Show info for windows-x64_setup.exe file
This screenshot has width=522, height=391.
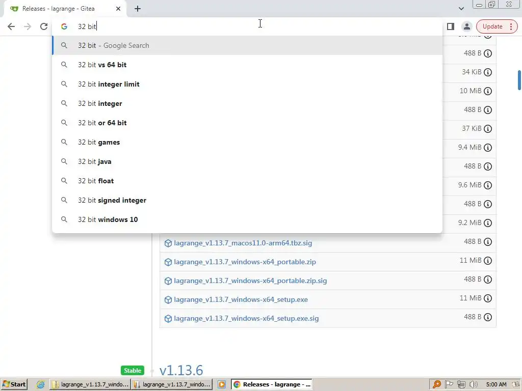point(488,298)
